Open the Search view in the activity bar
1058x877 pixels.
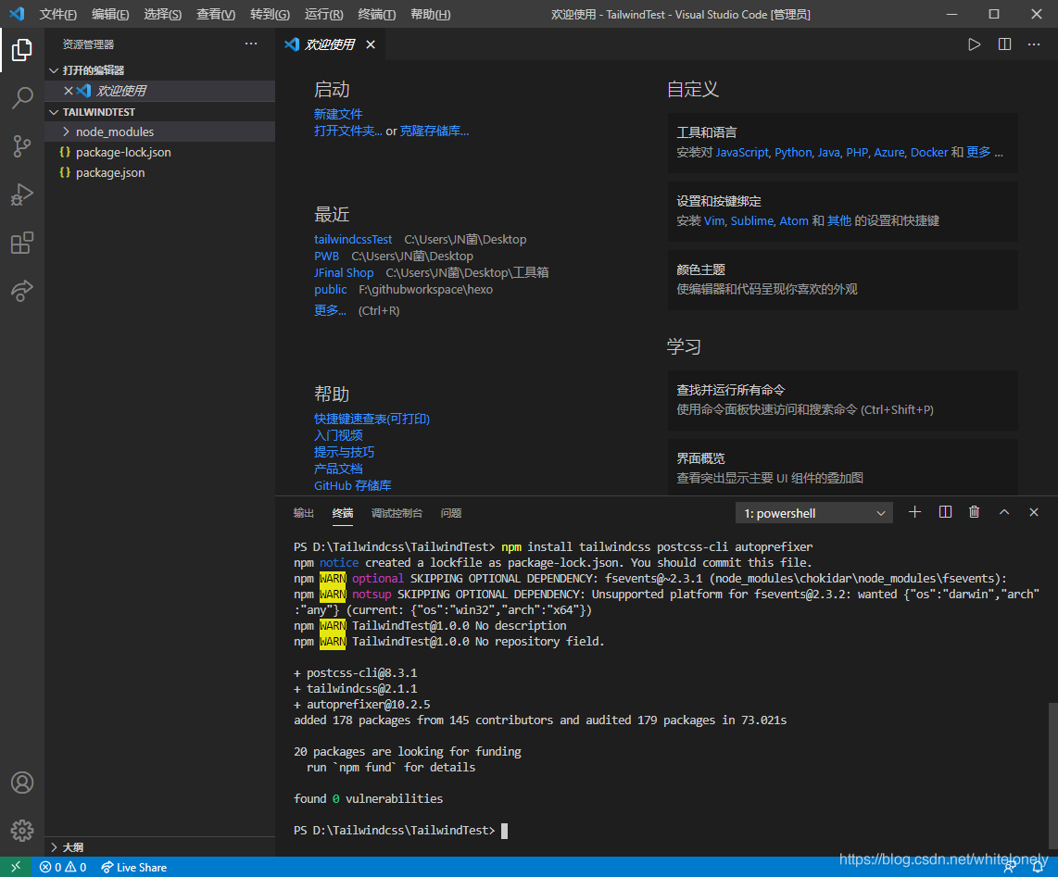pos(21,98)
